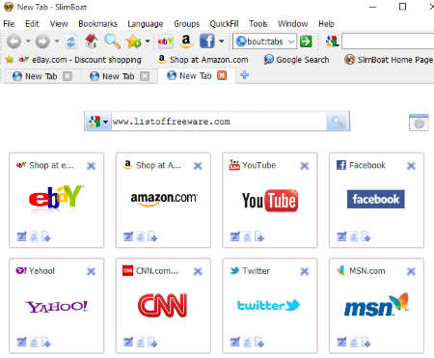Click the edit icon on Amazon tile

[x=128, y=236]
